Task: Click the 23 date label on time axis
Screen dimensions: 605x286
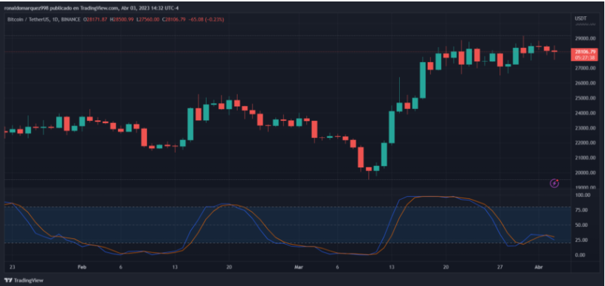Action: coord(13,267)
